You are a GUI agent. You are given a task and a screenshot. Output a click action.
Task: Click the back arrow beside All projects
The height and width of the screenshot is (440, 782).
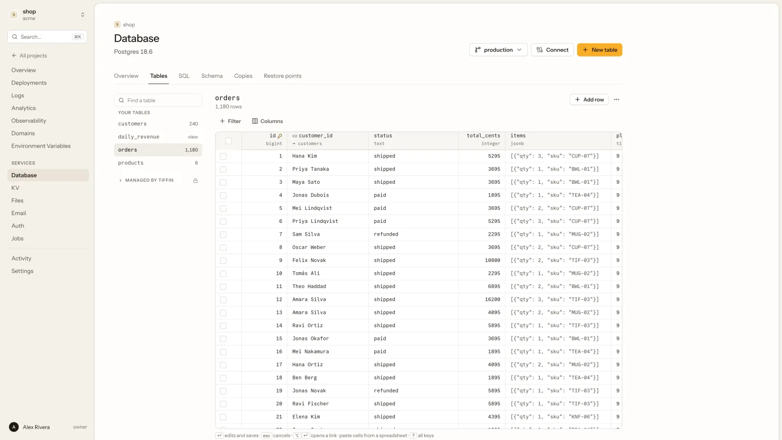[14, 56]
